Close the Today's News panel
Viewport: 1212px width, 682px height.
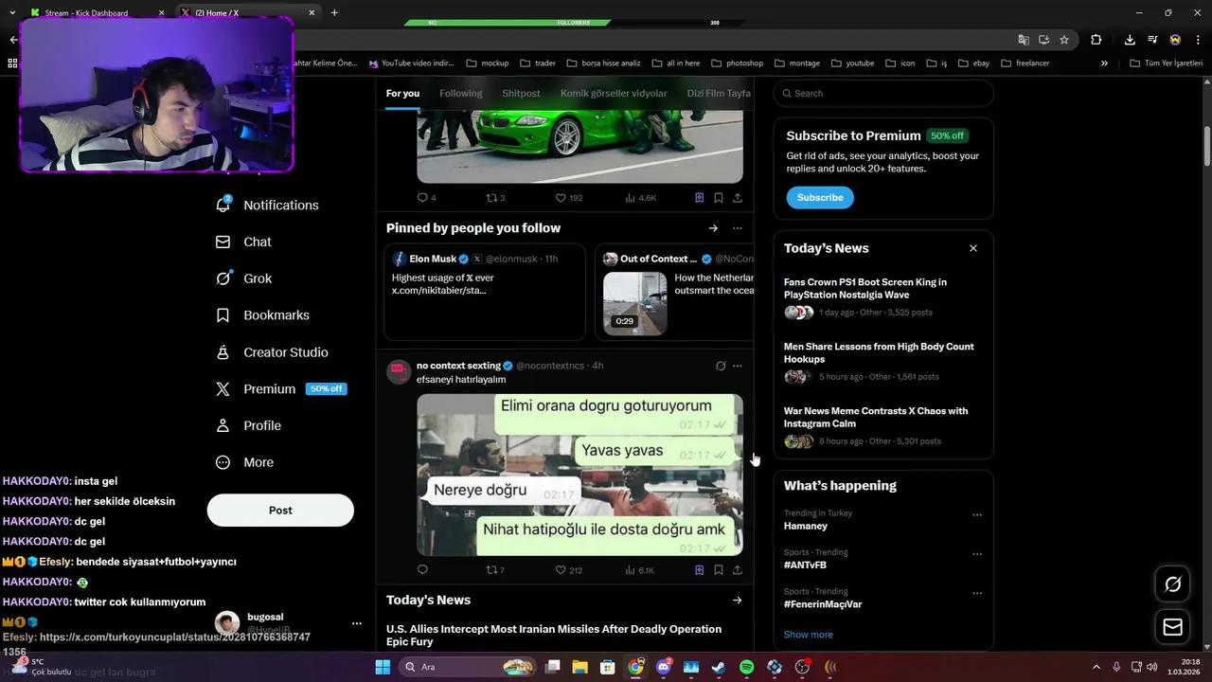[972, 248]
